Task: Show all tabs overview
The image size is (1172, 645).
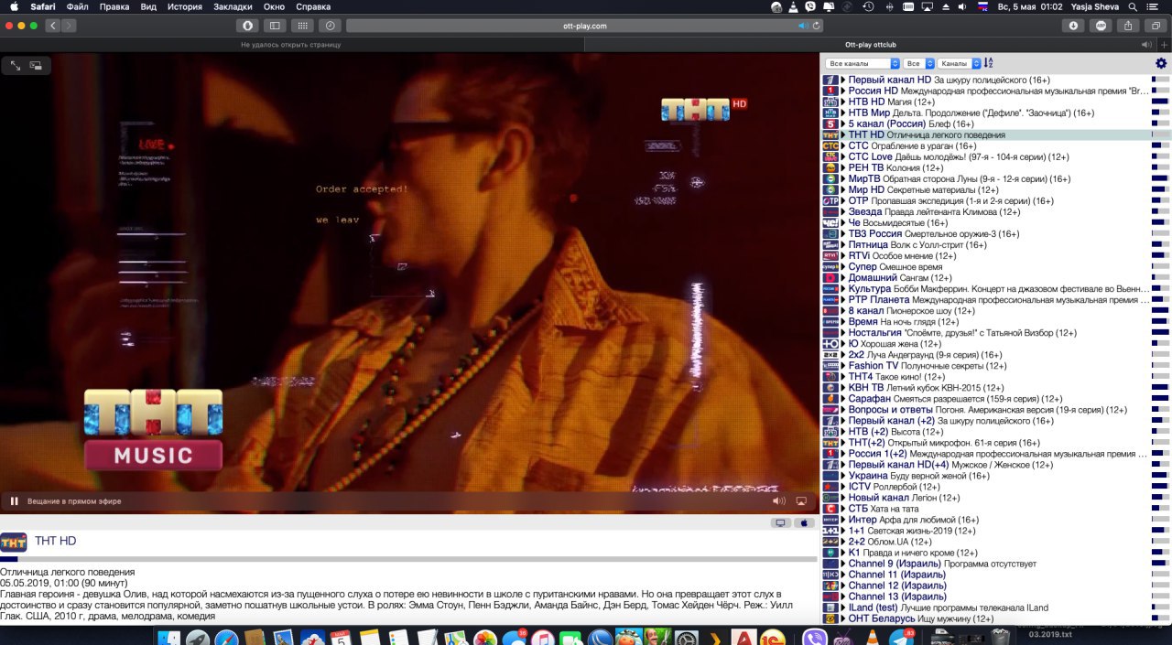Action: pos(1156,26)
